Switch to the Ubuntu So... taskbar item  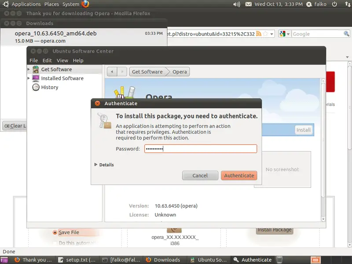point(209,260)
